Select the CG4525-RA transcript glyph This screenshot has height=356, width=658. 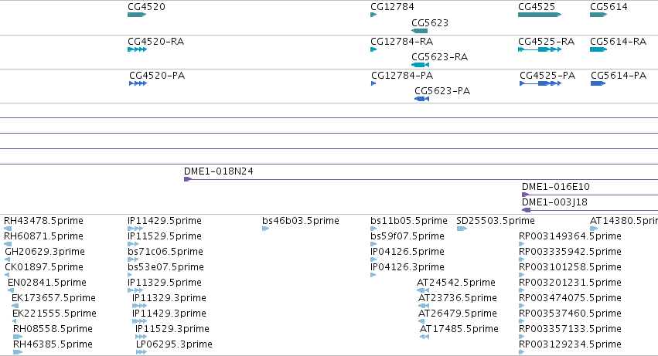point(540,49)
